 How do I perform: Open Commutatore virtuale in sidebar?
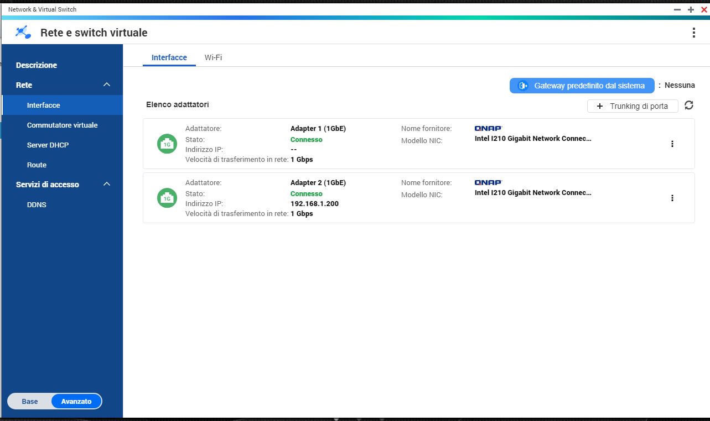click(62, 125)
